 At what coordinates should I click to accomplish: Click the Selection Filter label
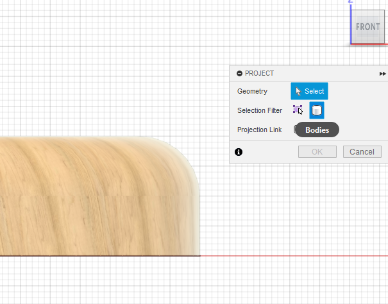tap(260, 110)
